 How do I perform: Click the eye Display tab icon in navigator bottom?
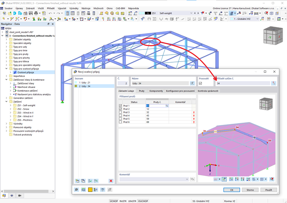pyautogui.click(x=12, y=195)
